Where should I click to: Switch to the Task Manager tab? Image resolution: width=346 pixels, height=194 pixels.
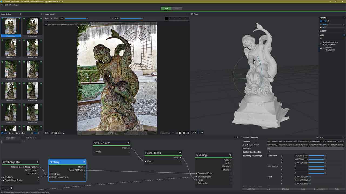point(31,138)
